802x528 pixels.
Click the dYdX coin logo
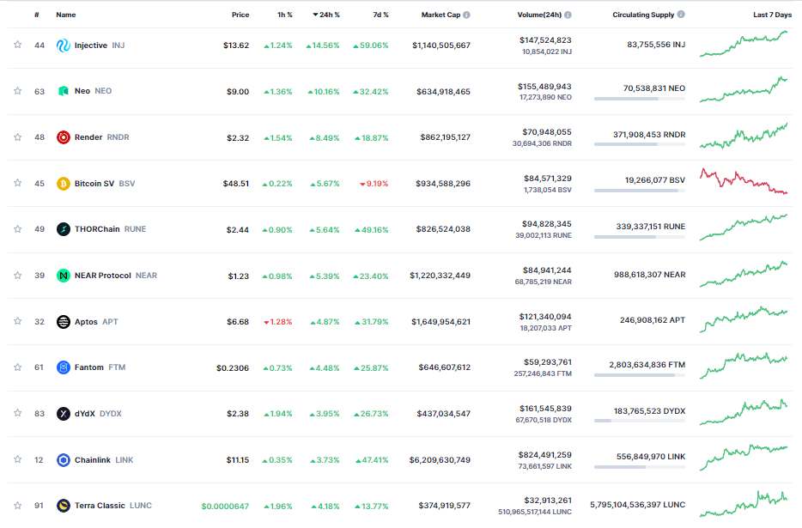63,414
